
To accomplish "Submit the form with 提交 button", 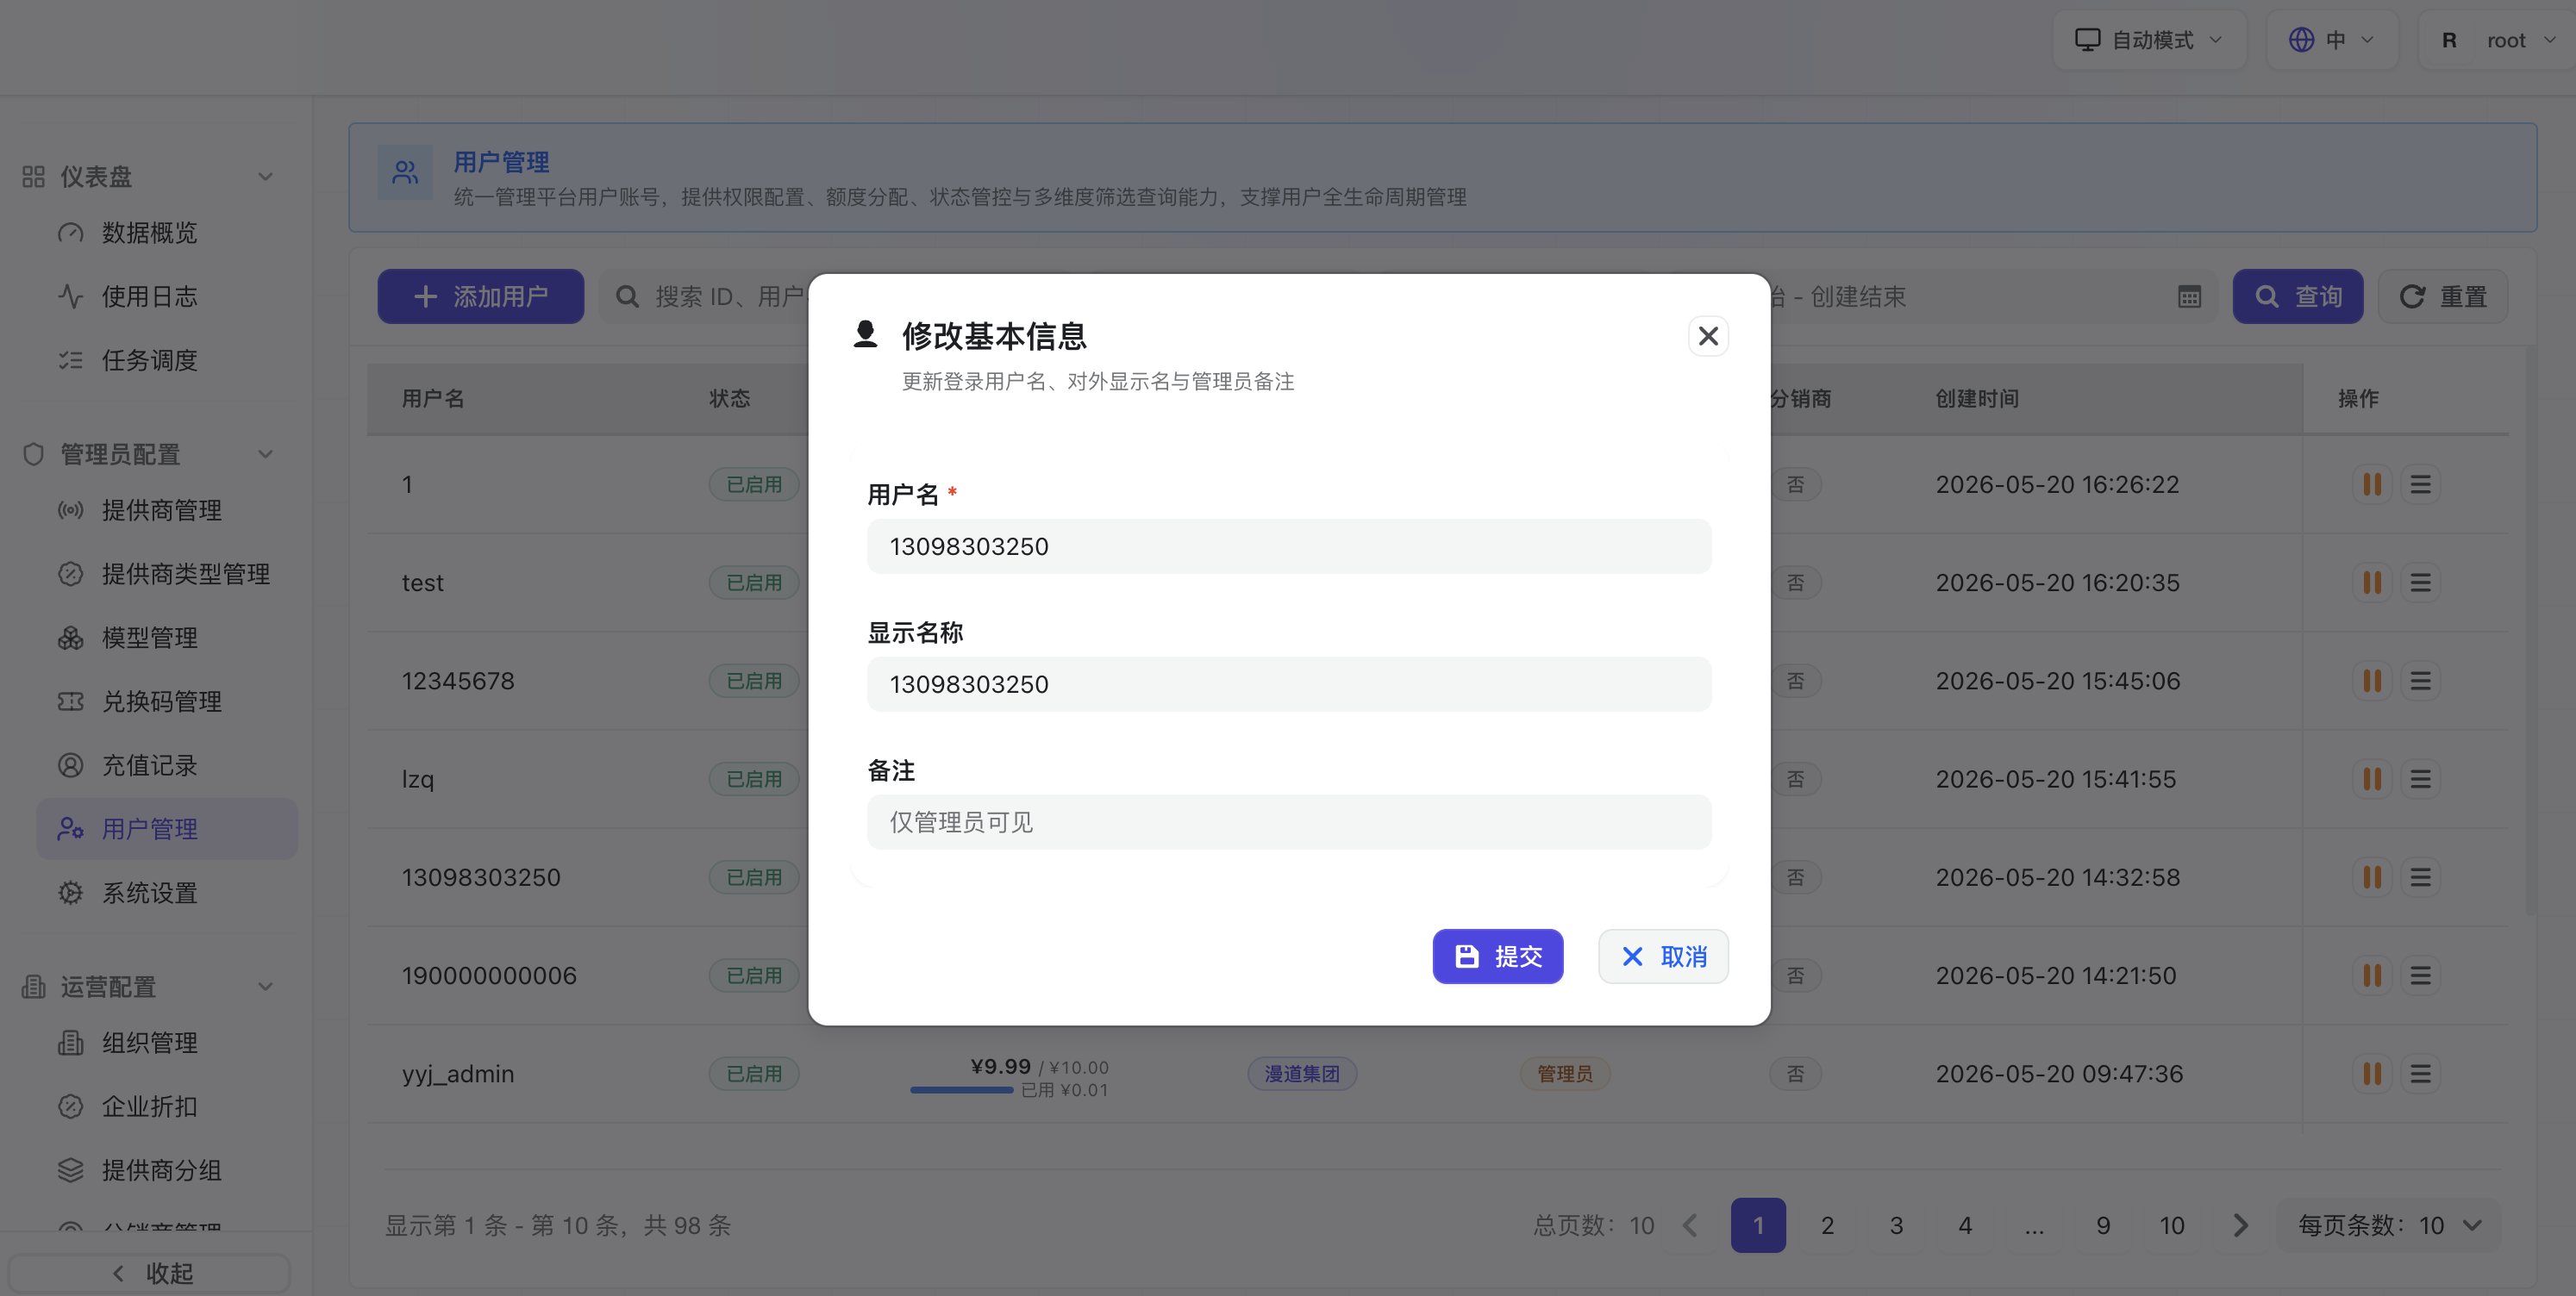I will coord(1497,956).
